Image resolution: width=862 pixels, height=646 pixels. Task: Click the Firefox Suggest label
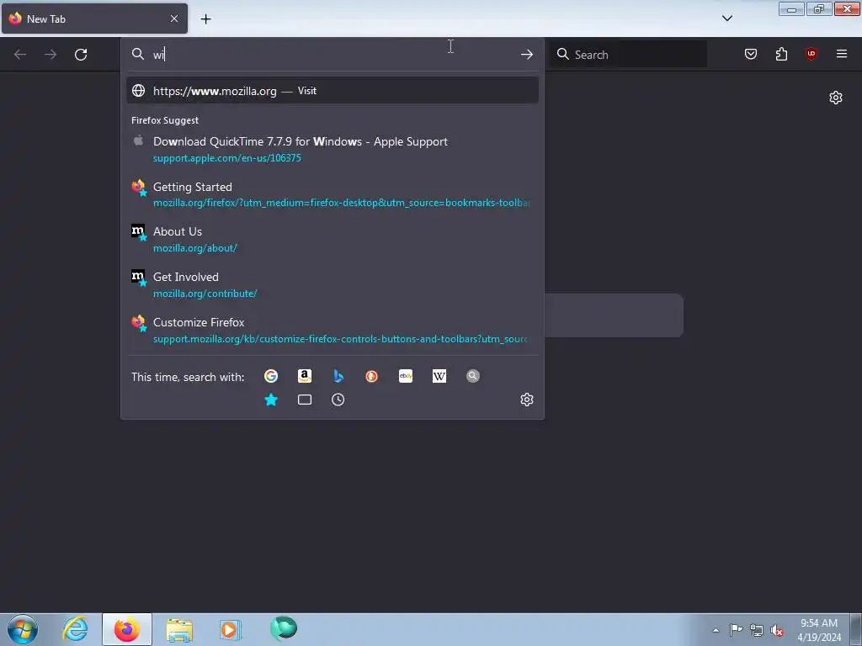pyautogui.click(x=165, y=120)
